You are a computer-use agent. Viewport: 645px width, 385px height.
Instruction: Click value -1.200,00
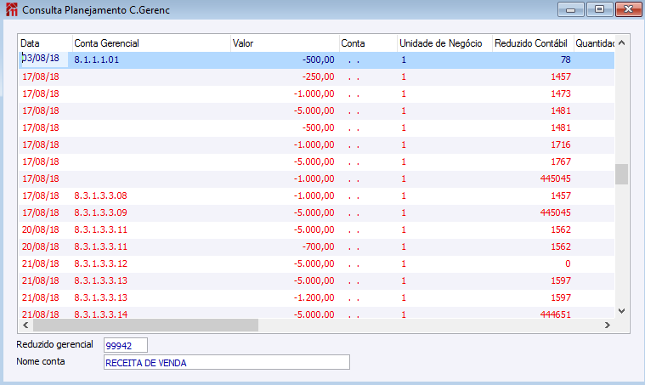tap(314, 297)
